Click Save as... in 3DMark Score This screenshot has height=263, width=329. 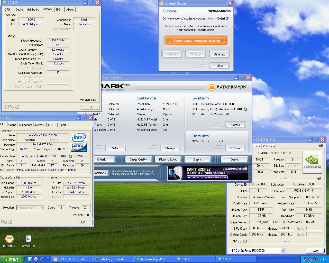click(220, 54)
